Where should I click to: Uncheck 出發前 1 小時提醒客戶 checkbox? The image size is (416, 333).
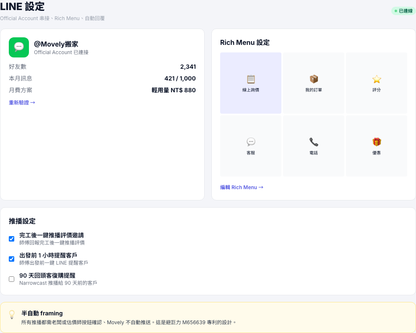(11, 259)
